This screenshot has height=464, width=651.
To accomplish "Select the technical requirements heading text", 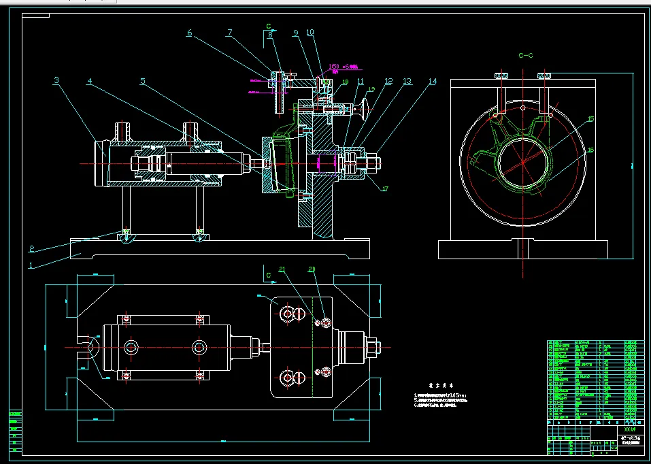I will 441,386.
